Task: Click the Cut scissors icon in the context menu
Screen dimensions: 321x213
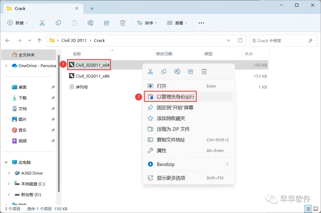Action: [150, 71]
